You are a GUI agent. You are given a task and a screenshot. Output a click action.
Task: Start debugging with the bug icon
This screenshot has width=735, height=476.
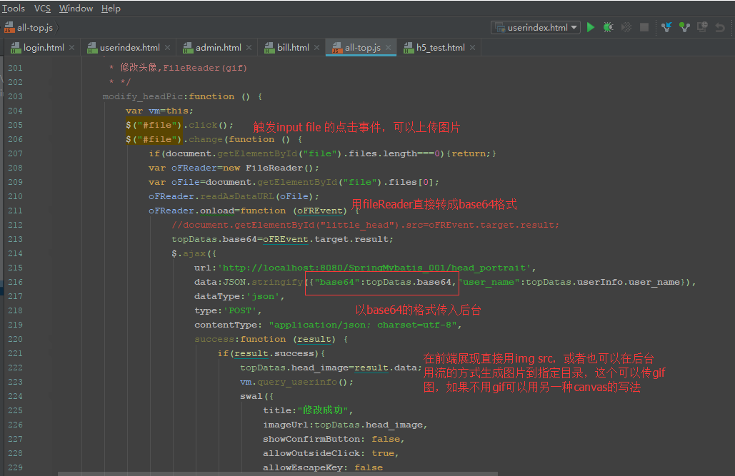[608, 27]
